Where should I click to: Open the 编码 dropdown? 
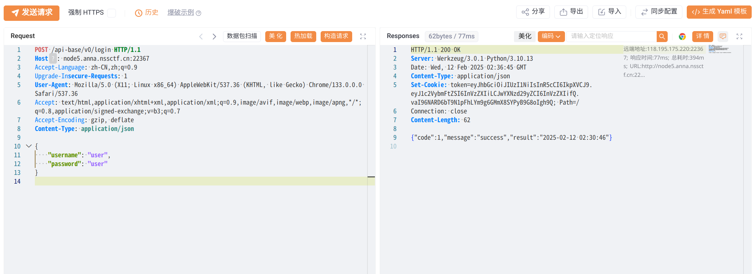tap(551, 36)
